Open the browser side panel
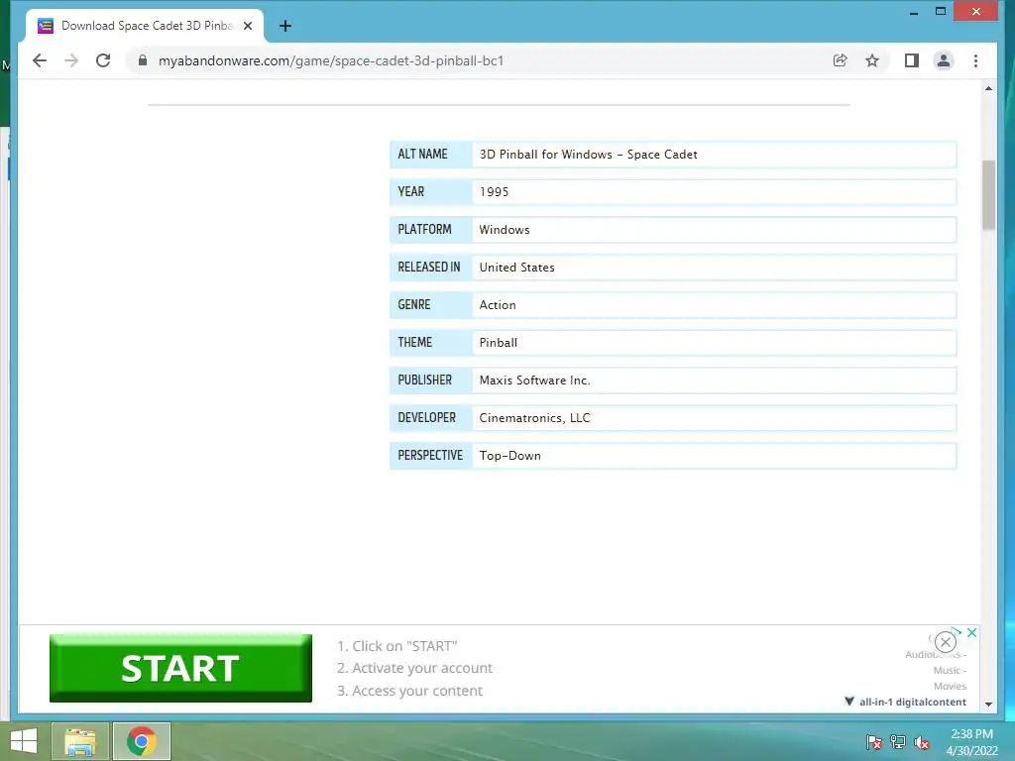 click(x=912, y=60)
